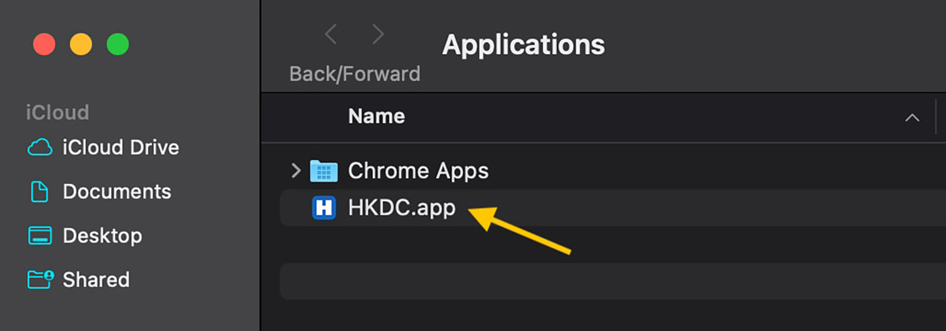This screenshot has height=331, width=946.
Task: Open iCloud Drive from the sidebar label
Action: click(121, 147)
